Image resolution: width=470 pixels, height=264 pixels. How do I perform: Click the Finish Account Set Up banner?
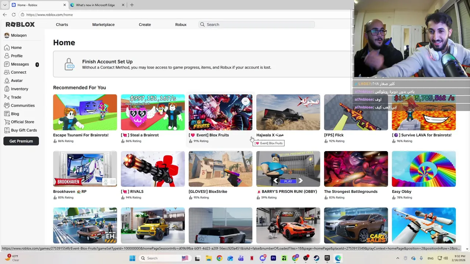(202, 64)
